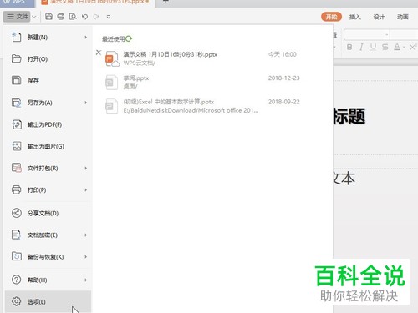Switch to the 设计 ribbon tab
The image size is (418, 313).
379,17
